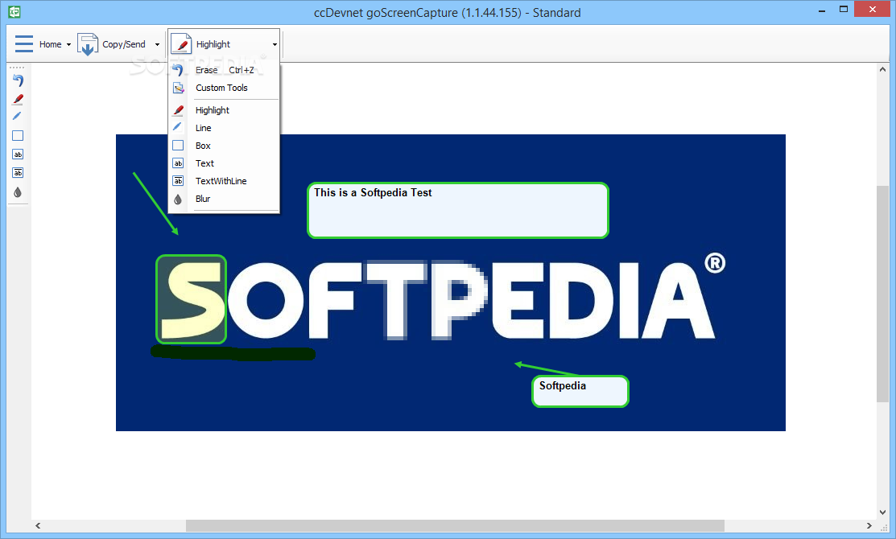The width and height of the screenshot is (896, 539).
Task: Select the Text 'ab' tool in the left sidebar
Action: (x=18, y=154)
